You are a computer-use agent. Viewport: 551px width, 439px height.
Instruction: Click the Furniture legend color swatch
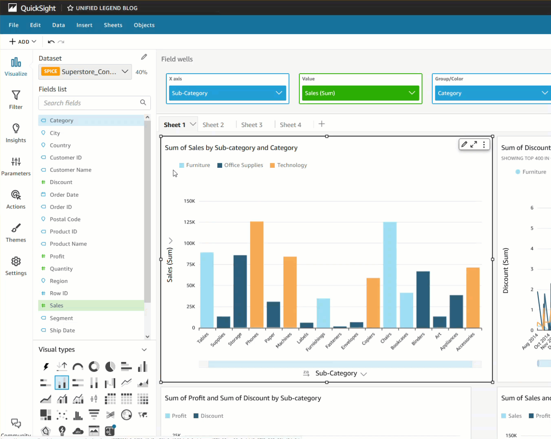pyautogui.click(x=181, y=165)
